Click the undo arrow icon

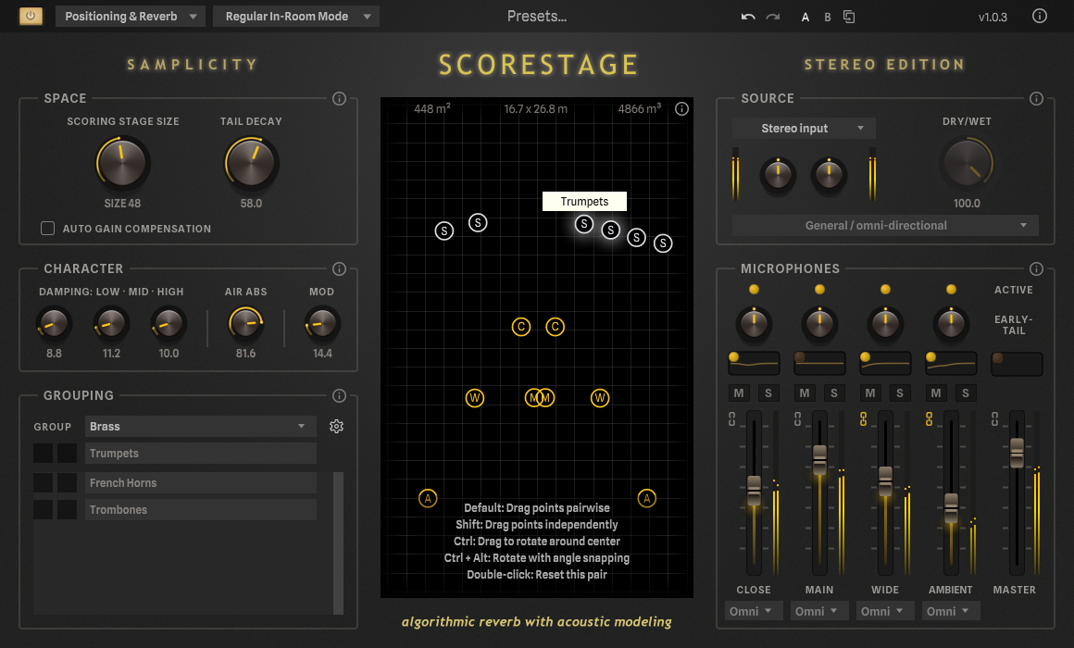(x=747, y=17)
